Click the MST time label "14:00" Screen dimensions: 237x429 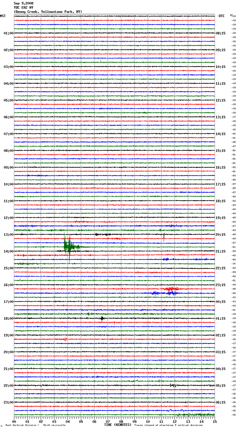pyautogui.click(x=9, y=251)
